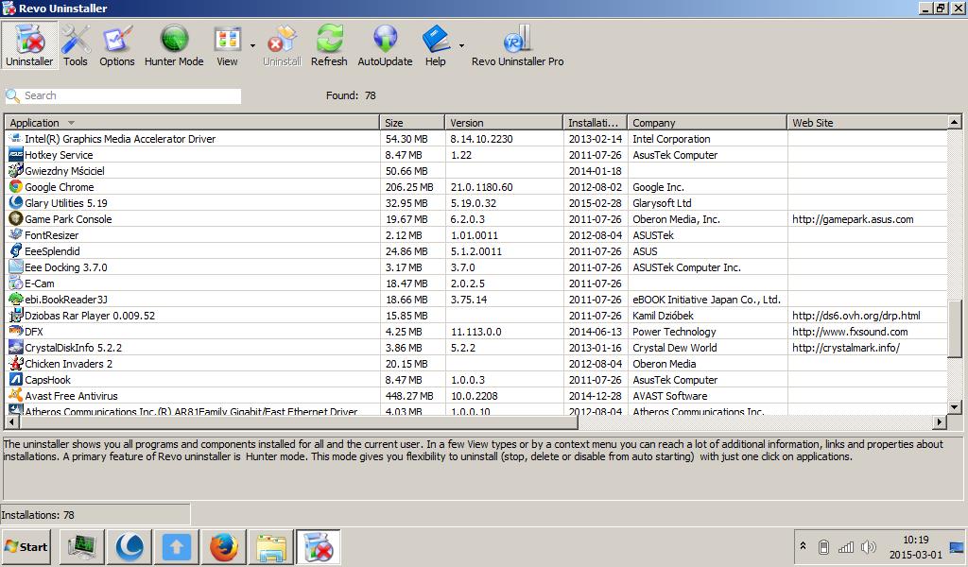Show hidden system tray icons
Screen dimensions: 968x567
[x=803, y=546]
